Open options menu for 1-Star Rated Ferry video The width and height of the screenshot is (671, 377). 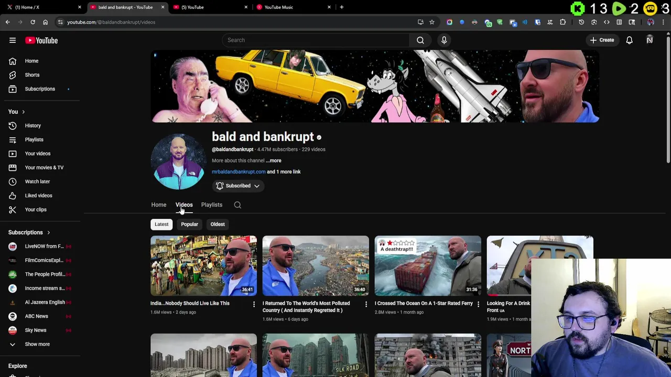(478, 304)
